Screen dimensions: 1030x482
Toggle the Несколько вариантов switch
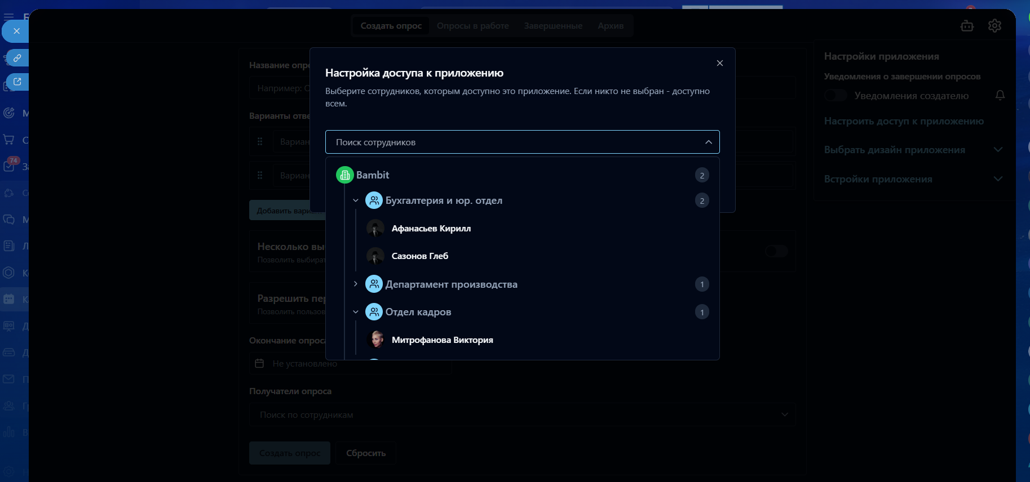pos(776,251)
